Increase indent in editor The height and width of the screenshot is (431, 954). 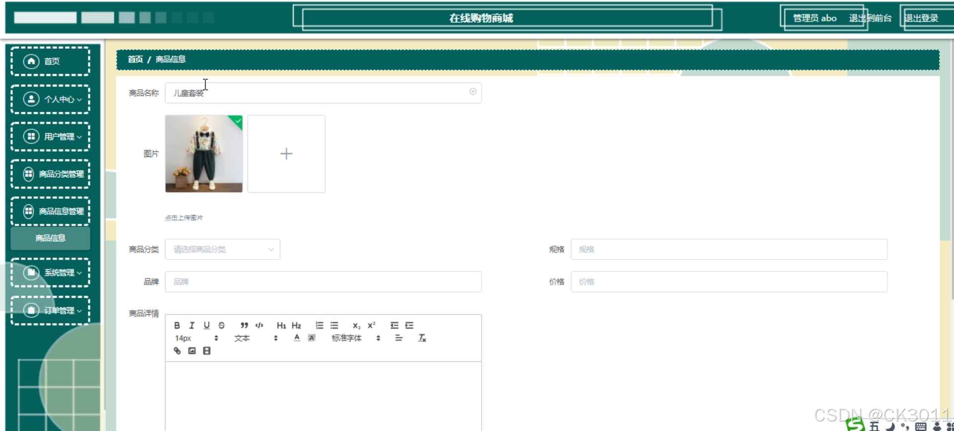409,325
